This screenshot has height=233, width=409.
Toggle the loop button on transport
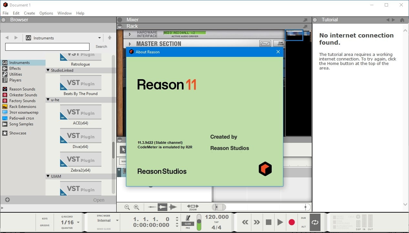point(315,222)
